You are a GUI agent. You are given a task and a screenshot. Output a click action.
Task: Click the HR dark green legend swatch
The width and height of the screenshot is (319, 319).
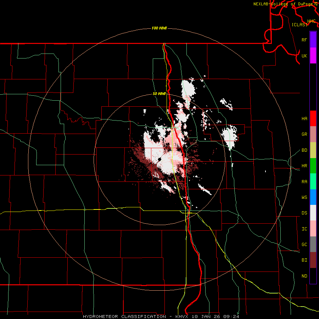point(313,166)
